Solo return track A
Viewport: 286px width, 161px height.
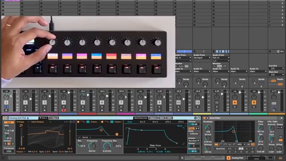[x=235, y=107]
